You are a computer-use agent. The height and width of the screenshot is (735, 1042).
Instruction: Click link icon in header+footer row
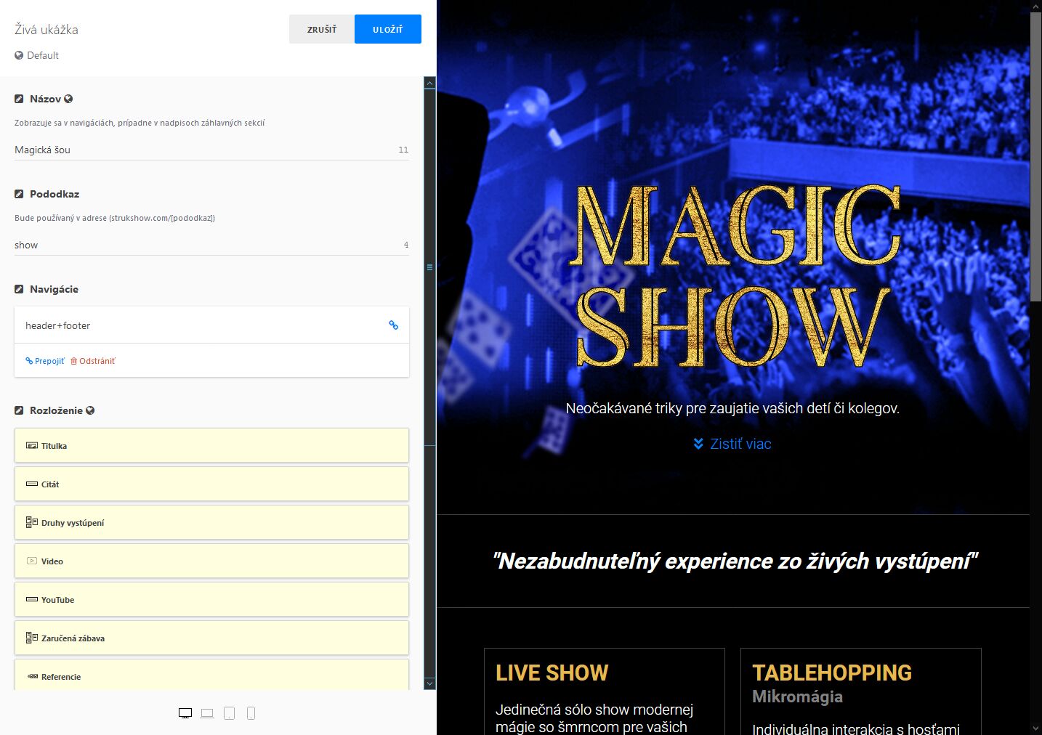(393, 325)
